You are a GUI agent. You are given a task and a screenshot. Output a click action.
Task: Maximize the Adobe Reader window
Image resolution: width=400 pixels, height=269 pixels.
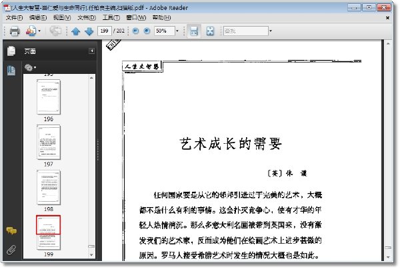(369, 7)
